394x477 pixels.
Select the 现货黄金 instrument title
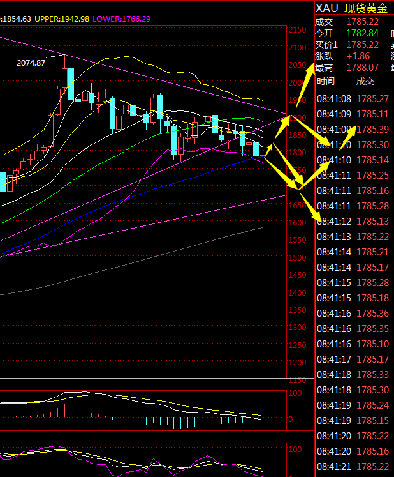[x=365, y=8]
